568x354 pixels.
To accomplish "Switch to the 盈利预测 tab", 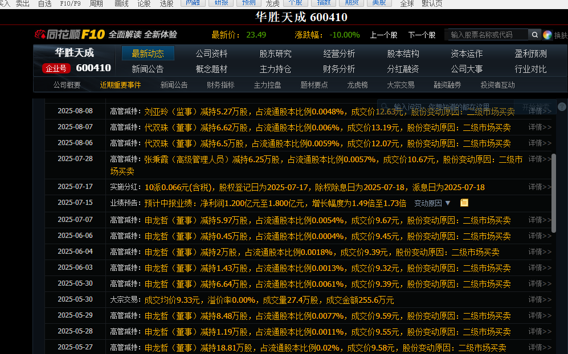I will click(x=531, y=53).
